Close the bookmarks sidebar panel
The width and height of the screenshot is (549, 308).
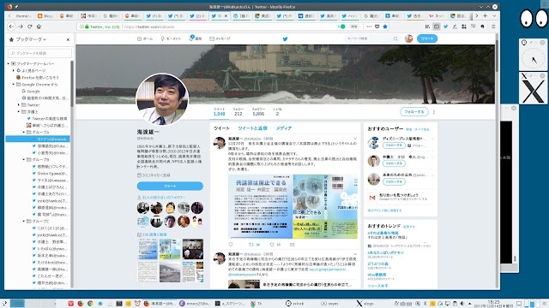(68, 40)
